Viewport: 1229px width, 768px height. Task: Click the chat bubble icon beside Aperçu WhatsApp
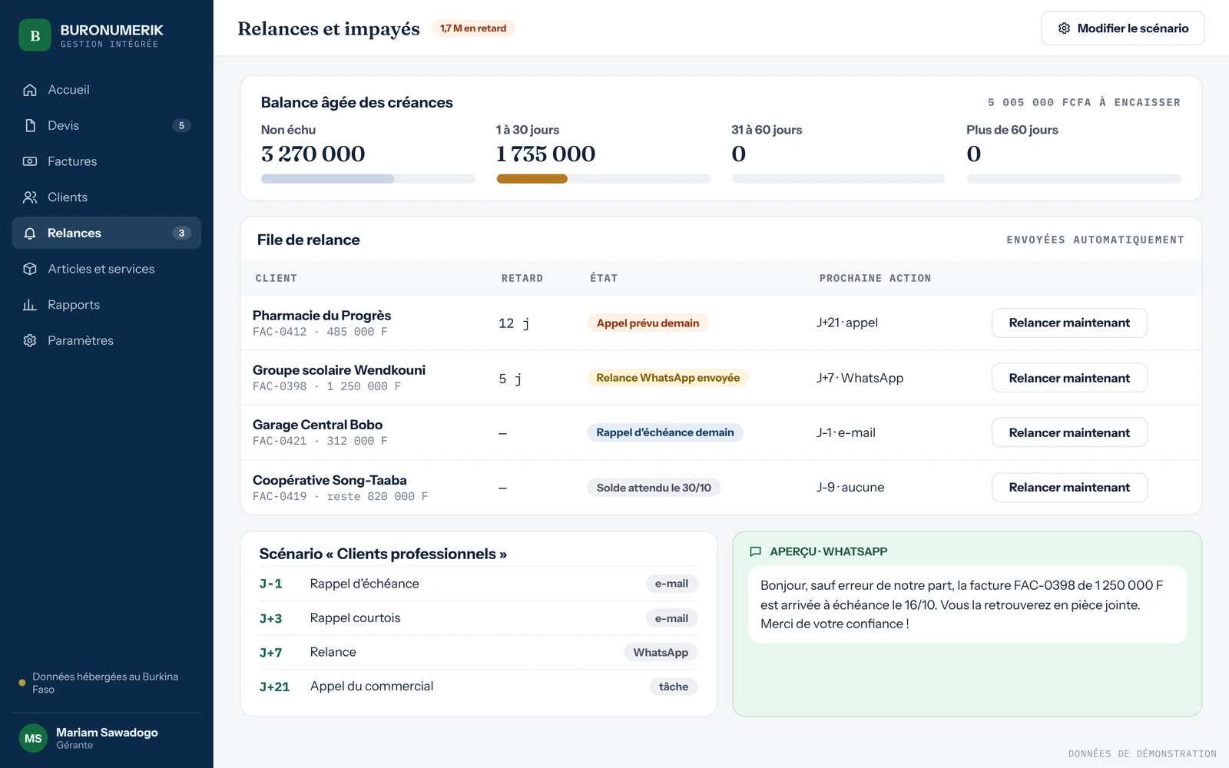[755, 551]
